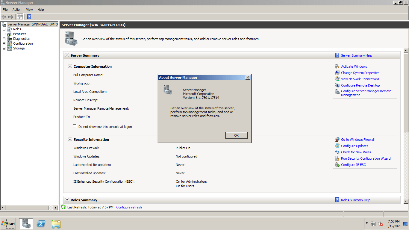This screenshot has height=230, width=409.
Task: Click the tree pane horizontal scrollbar right arrow
Action: pos(56,208)
